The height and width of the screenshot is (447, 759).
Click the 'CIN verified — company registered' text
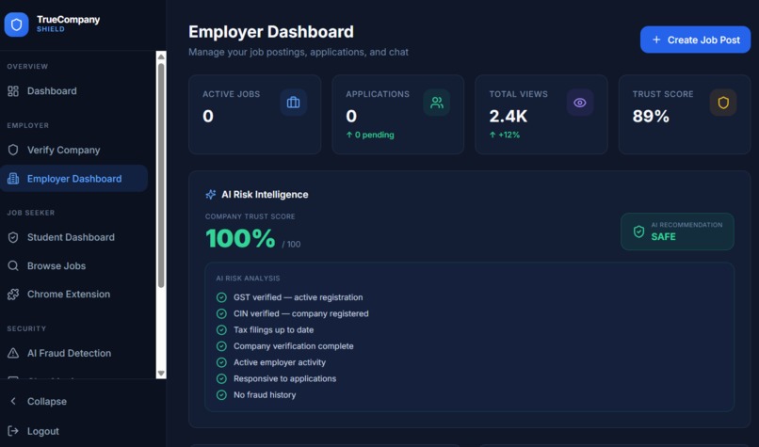click(x=301, y=314)
